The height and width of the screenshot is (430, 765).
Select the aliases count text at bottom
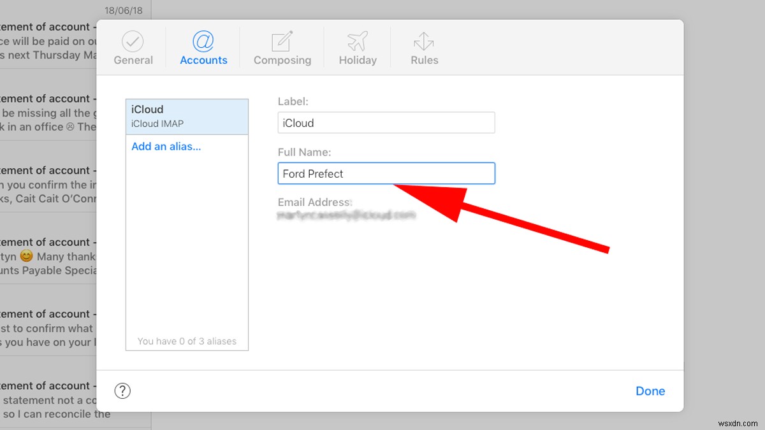coord(187,341)
